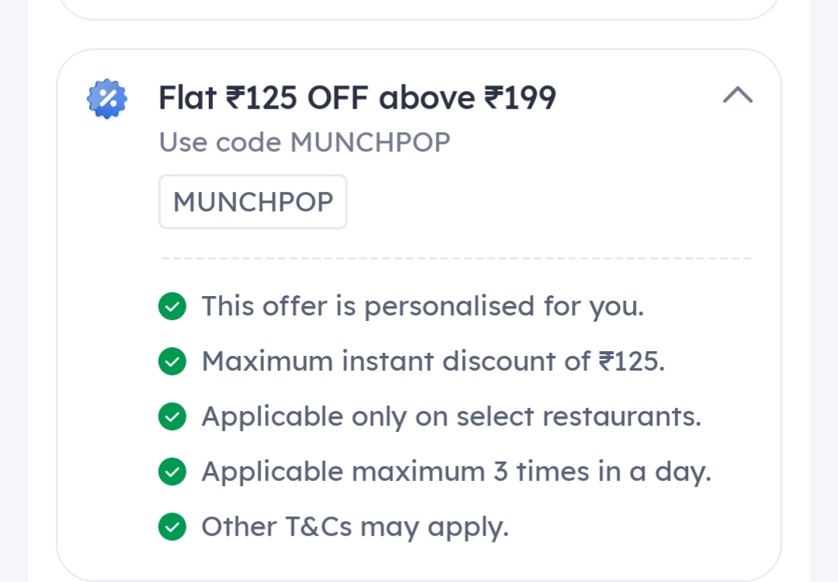This screenshot has height=582, width=838.
Task: Click the dashed divider under the code chip
Action: (455, 258)
